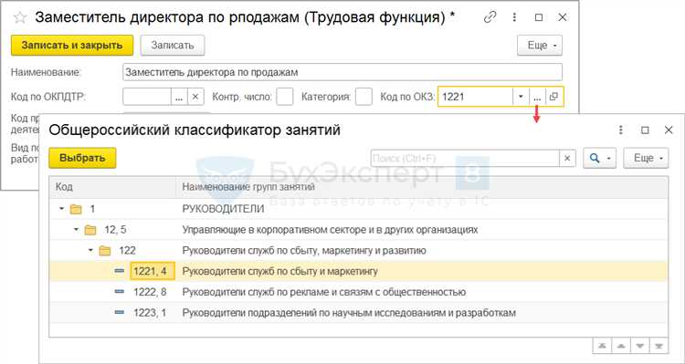This screenshot has height=364, width=685.
Task: Open the three-dot menu of the Трудовая функция window
Action: 515,17
